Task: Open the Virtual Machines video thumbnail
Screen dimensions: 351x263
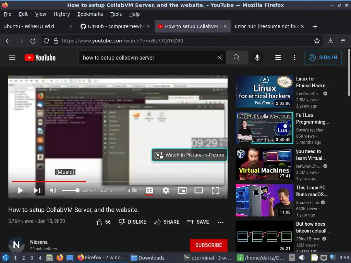Action: tap(264, 164)
